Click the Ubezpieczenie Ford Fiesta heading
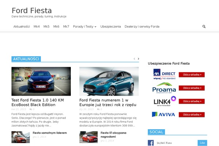 click(169, 64)
